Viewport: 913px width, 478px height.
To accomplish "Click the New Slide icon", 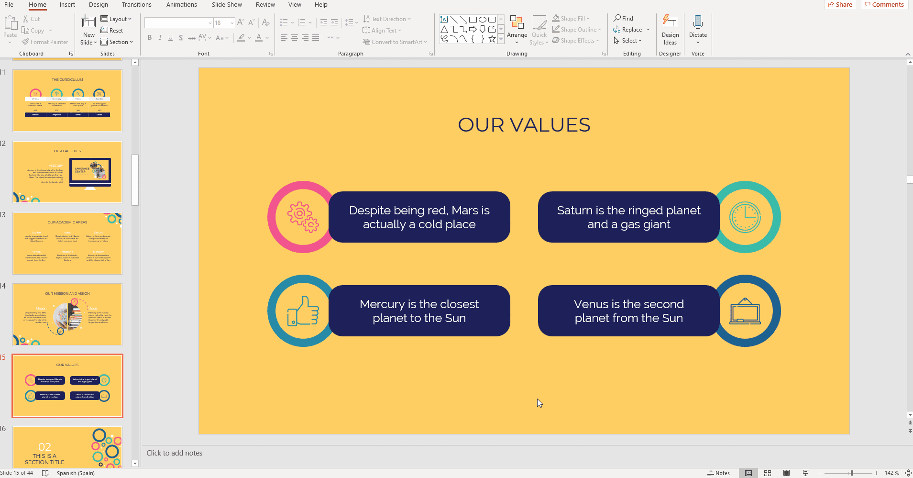I will click(x=88, y=22).
